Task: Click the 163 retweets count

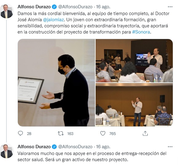Action: click(70, 133)
